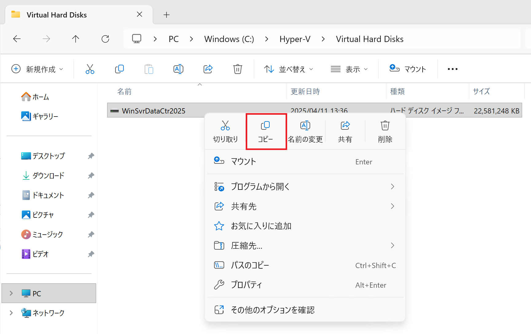The height and width of the screenshot is (334, 531).
Task: Open the 並べ替え sort dropdown
Action: click(x=289, y=69)
